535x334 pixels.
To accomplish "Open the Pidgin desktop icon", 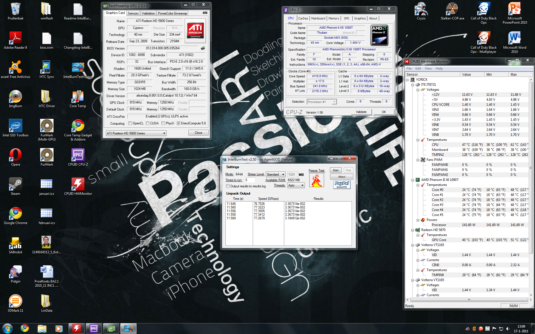I will click(16, 274).
